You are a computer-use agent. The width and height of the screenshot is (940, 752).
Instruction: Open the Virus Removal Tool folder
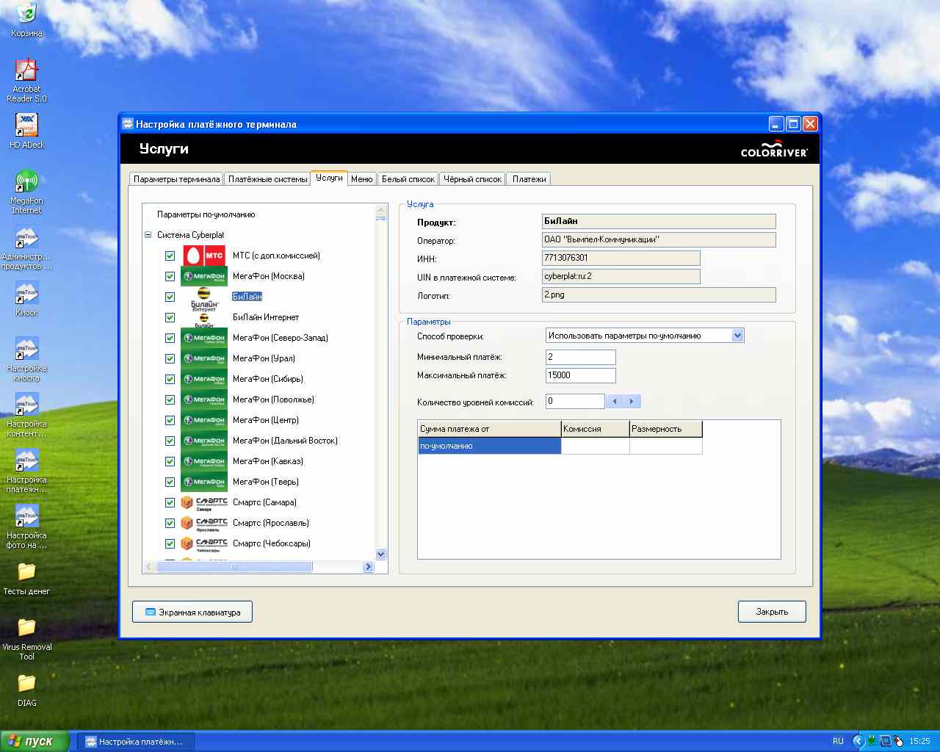coord(26,628)
